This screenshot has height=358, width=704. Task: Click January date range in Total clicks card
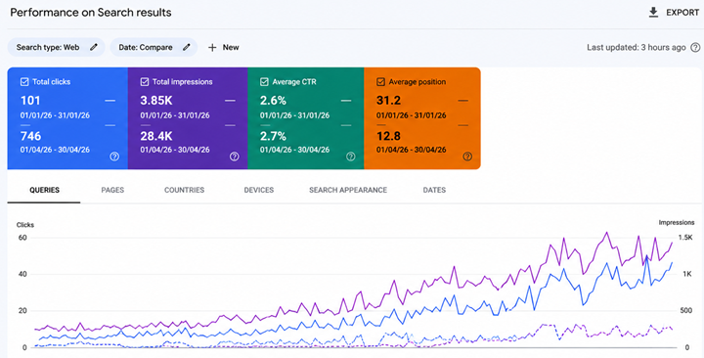click(55, 115)
